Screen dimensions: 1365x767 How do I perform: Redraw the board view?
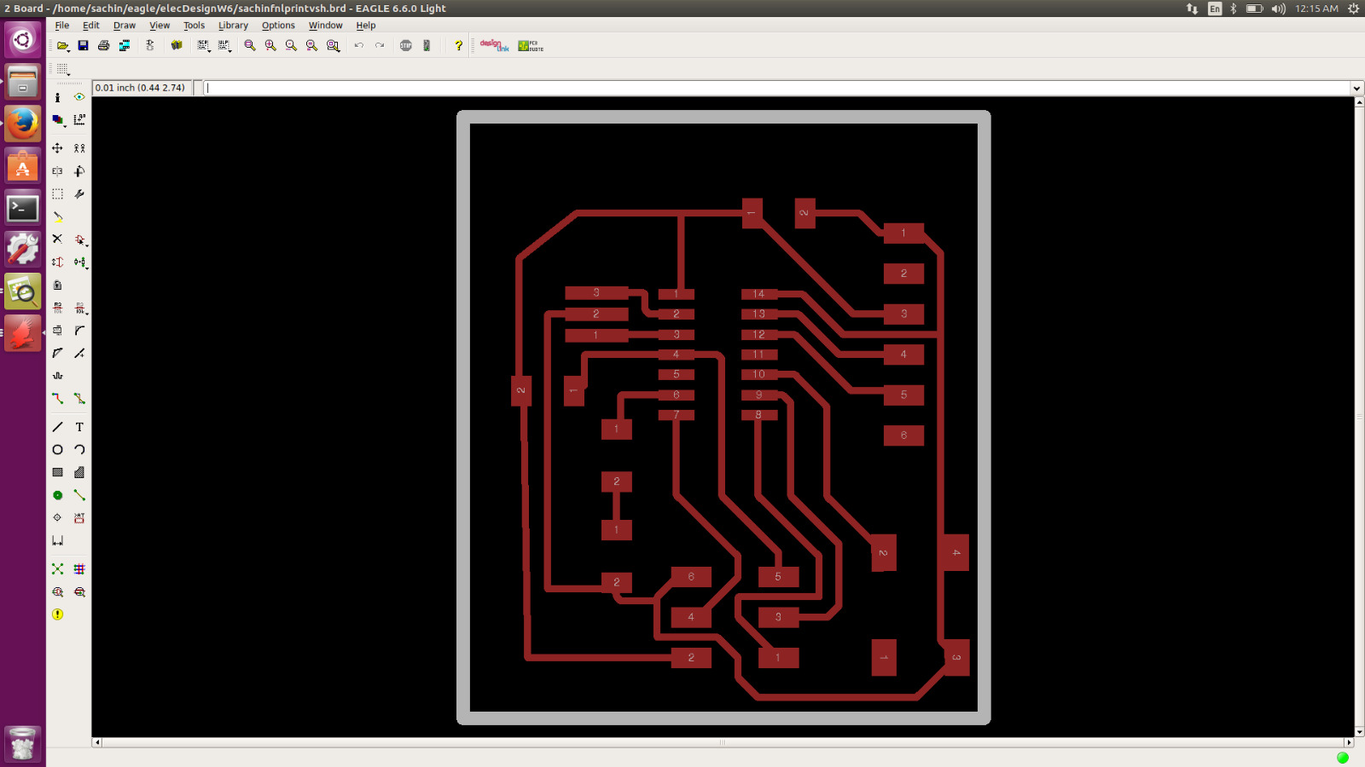click(x=311, y=45)
